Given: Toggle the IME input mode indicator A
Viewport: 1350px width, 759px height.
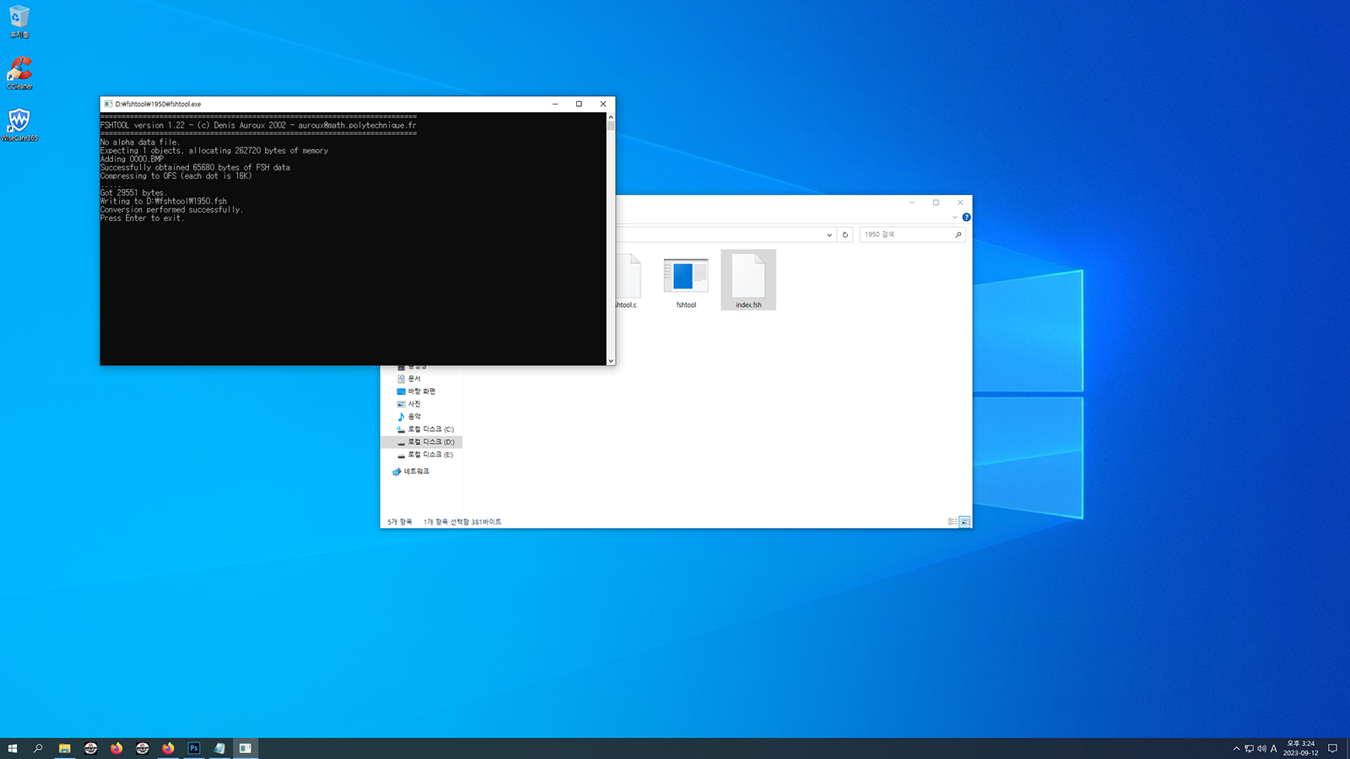Looking at the screenshot, I should (x=1274, y=748).
